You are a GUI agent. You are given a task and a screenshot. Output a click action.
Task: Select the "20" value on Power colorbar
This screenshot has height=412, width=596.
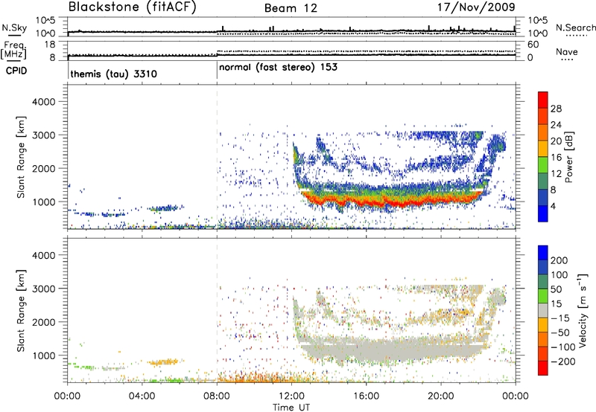click(556, 141)
